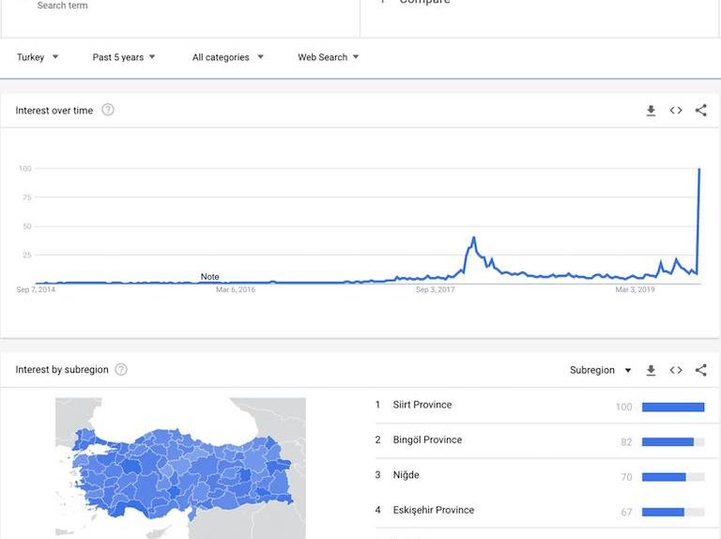Switch the Subregion view dropdown

[601, 370]
